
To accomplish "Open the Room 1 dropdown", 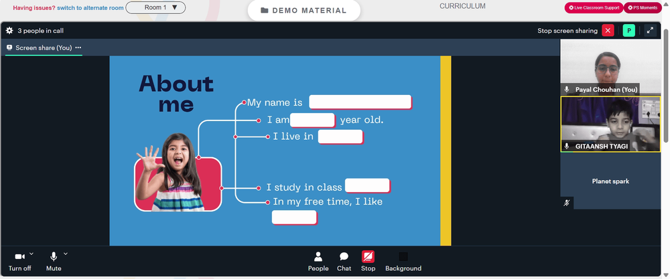I will pos(155,7).
